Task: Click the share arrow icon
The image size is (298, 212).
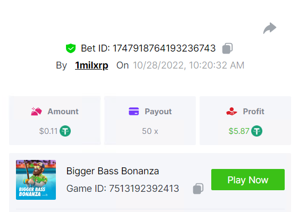Action: [x=270, y=28]
